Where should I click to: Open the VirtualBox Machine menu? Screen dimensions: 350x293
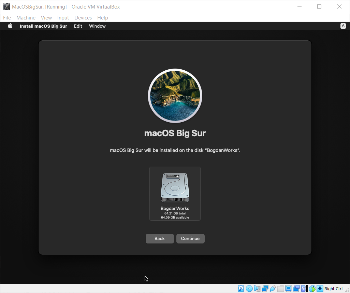[x=26, y=18]
